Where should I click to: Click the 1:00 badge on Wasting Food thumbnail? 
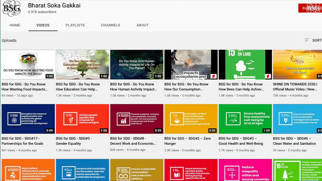[x=50, y=76]
